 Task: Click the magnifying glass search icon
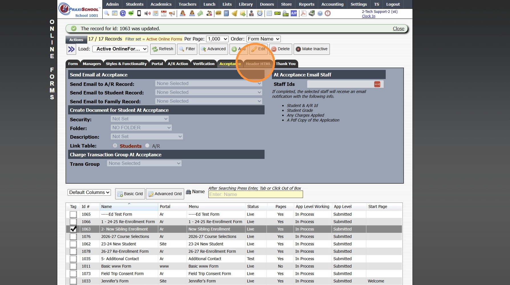pos(107,13)
